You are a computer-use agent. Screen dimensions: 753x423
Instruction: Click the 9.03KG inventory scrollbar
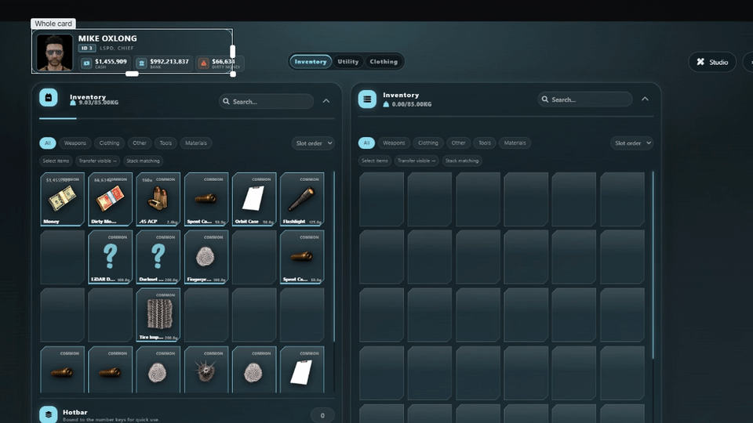tap(334, 257)
